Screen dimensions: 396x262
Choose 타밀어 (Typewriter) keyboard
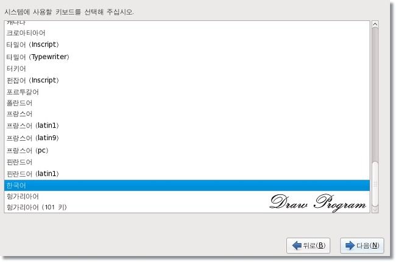tap(187, 57)
